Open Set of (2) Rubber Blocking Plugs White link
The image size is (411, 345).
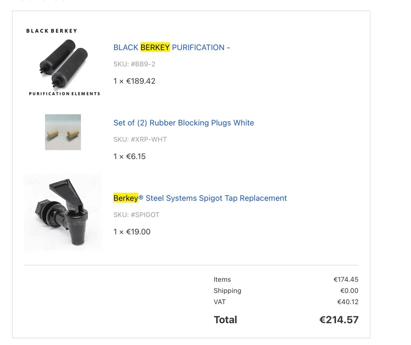tap(184, 123)
